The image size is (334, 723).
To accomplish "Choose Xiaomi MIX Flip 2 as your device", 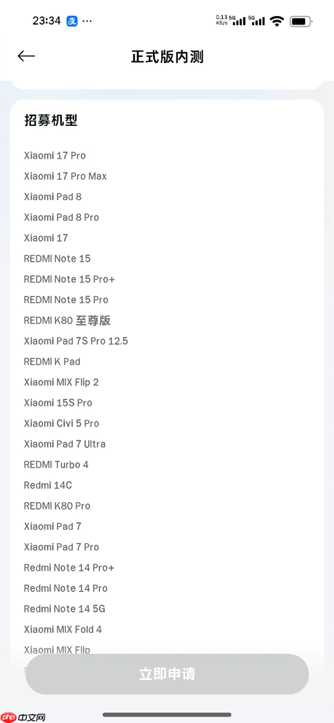I will point(61,382).
